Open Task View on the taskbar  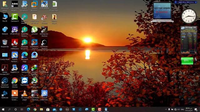[22, 109]
